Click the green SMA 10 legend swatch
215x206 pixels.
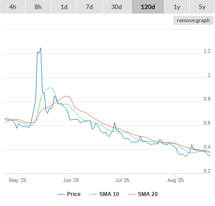tap(93, 194)
